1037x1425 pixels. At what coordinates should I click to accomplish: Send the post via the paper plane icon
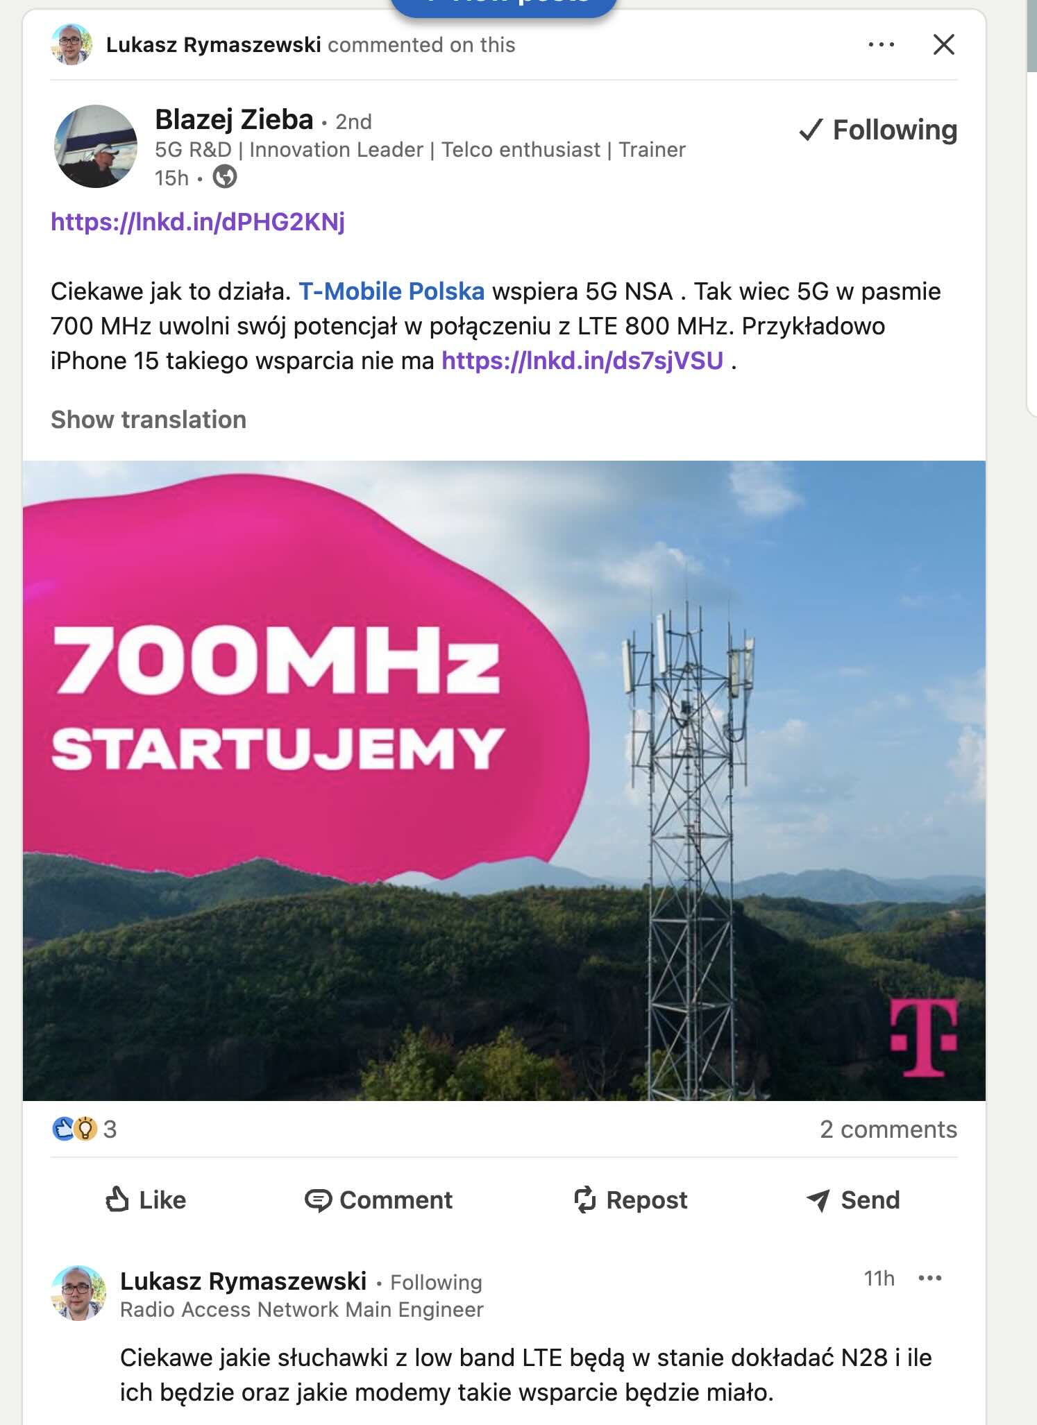[x=853, y=1200]
